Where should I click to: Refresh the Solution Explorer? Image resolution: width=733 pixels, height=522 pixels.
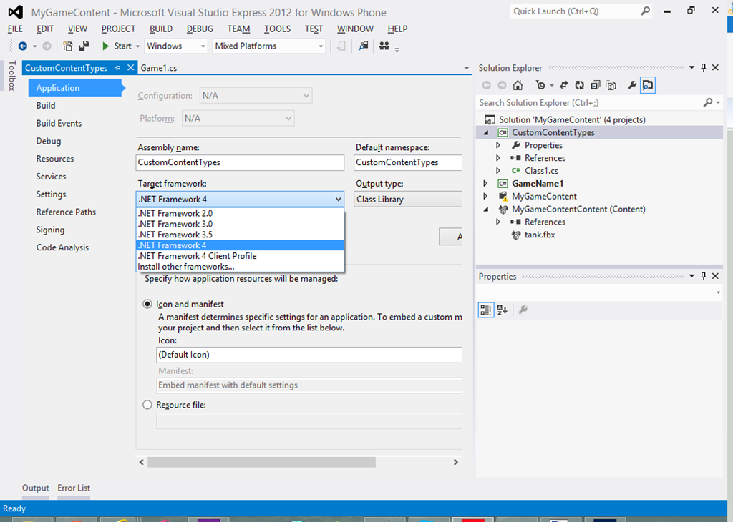(580, 85)
